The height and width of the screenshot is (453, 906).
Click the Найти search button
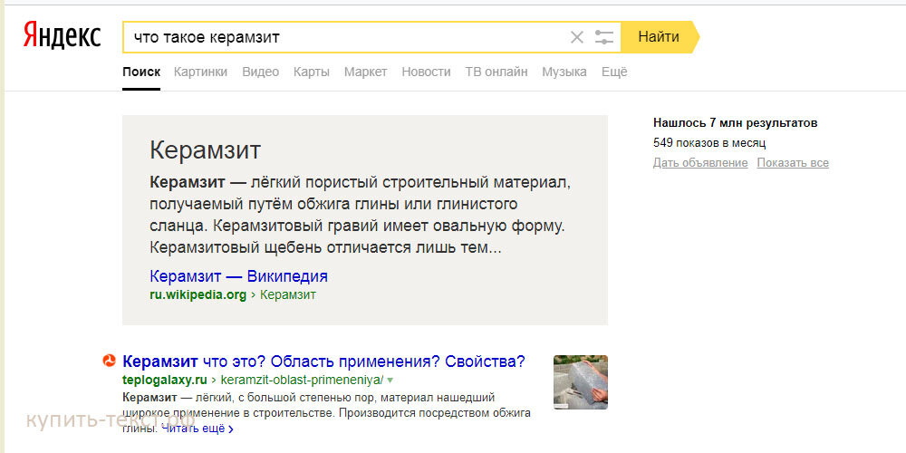coord(660,37)
